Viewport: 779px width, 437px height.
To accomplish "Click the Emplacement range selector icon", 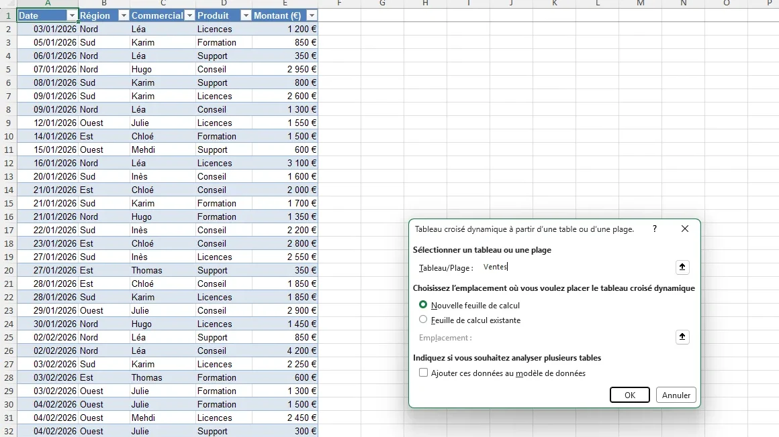I will tap(682, 337).
